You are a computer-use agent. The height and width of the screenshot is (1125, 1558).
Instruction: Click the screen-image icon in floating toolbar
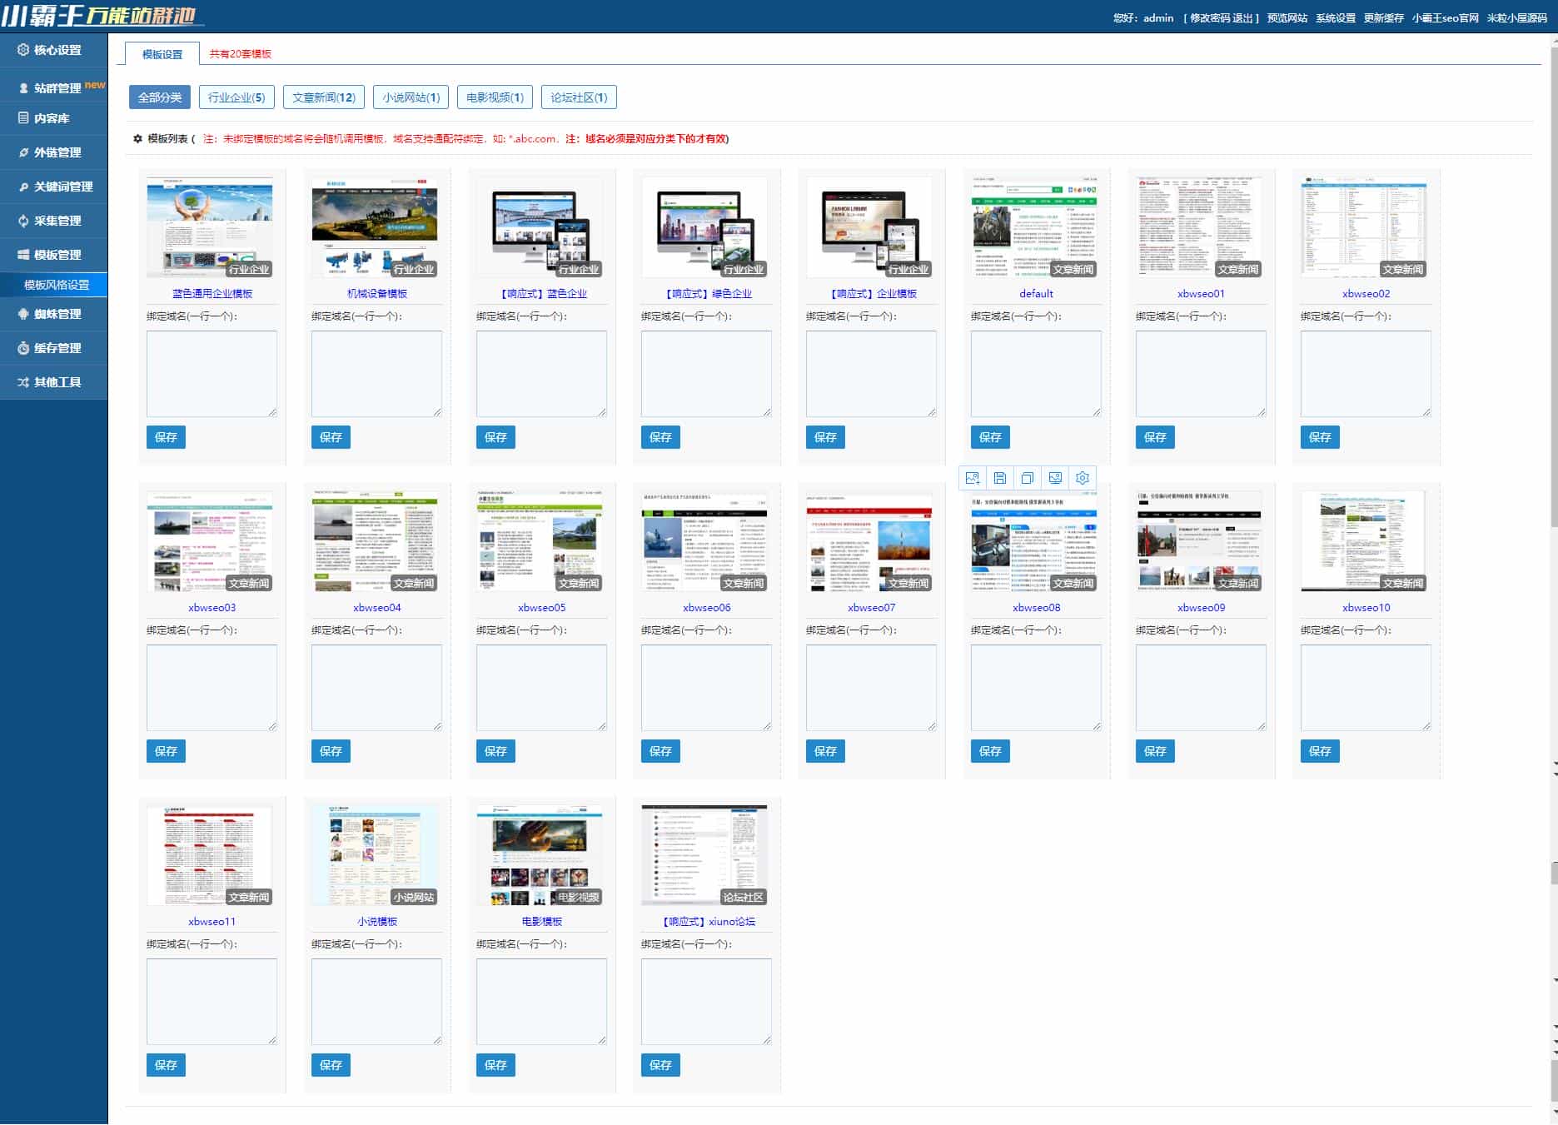coord(1055,478)
